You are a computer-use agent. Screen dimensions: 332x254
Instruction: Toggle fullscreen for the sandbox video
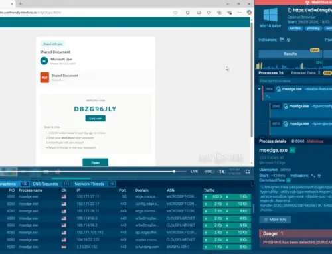pos(248,172)
